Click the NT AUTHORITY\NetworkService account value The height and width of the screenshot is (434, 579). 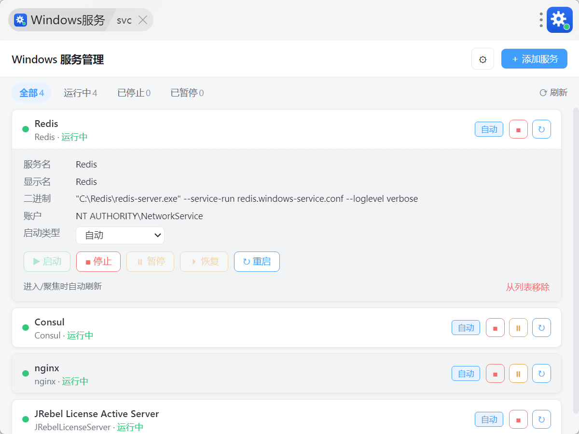point(139,216)
